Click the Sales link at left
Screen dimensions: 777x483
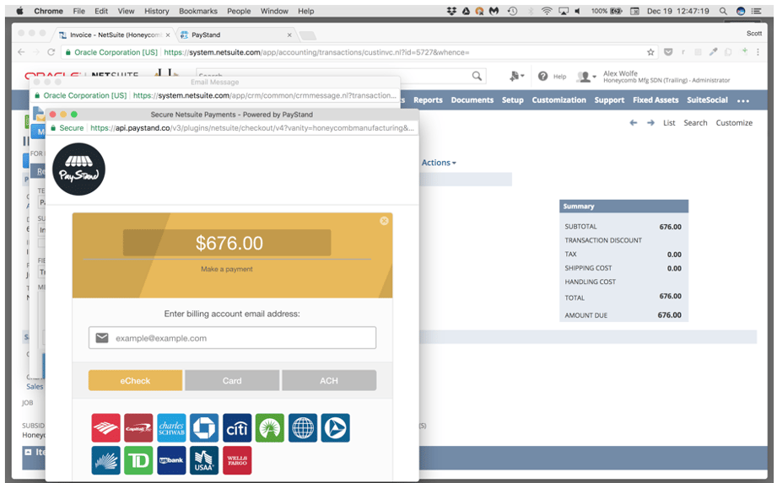click(35, 387)
